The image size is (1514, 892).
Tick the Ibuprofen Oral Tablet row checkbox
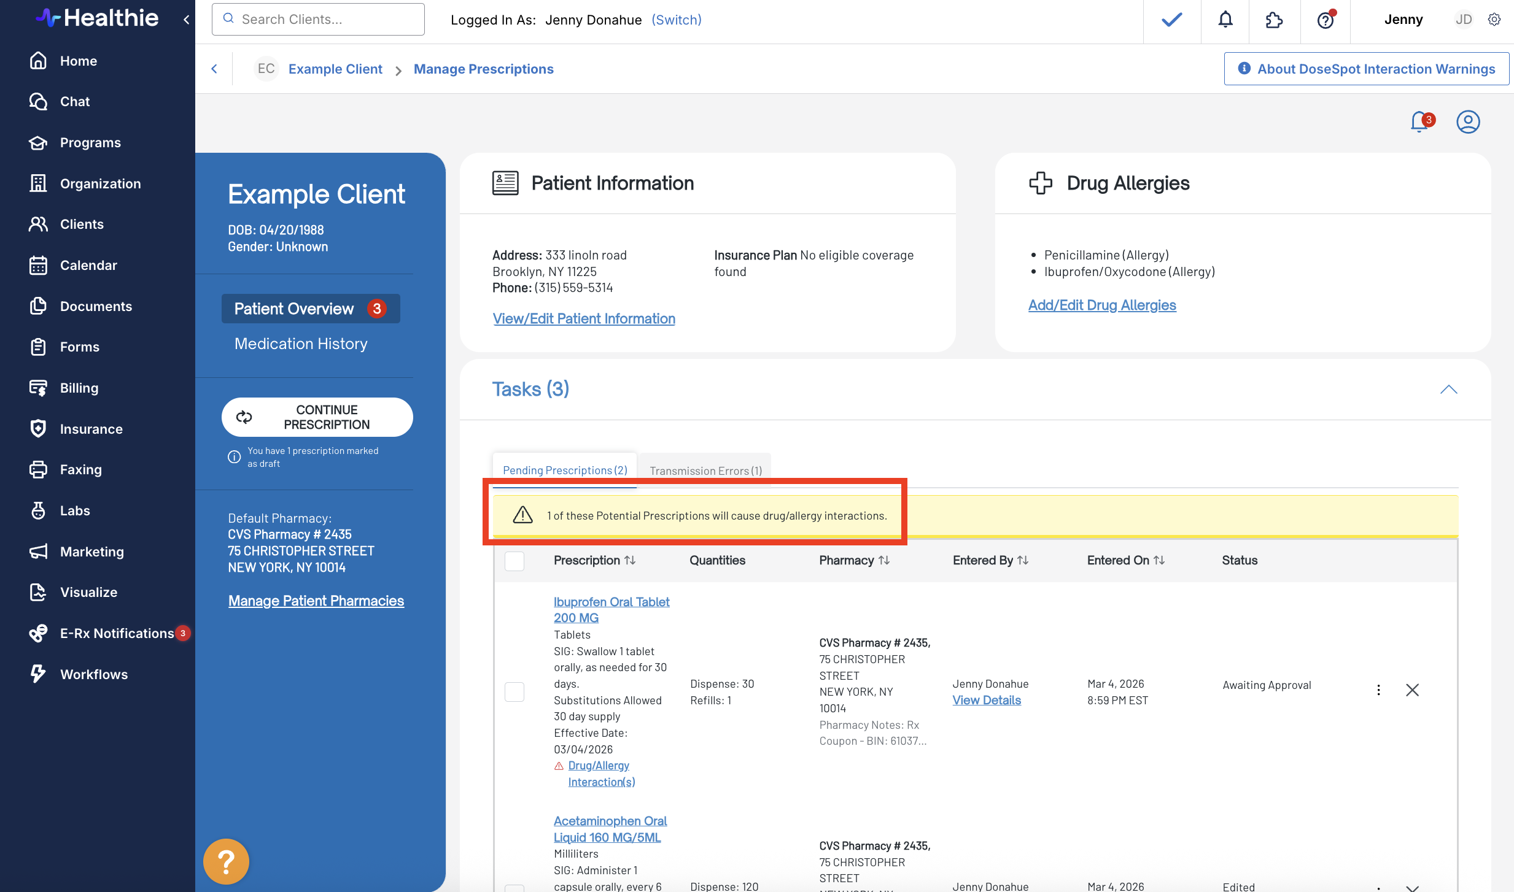coord(514,692)
